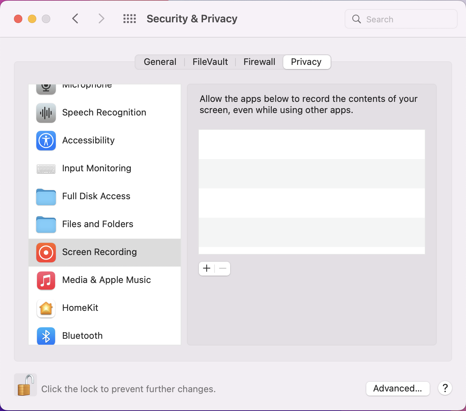Open the Advanced… settings button
466x411 pixels.
point(398,388)
